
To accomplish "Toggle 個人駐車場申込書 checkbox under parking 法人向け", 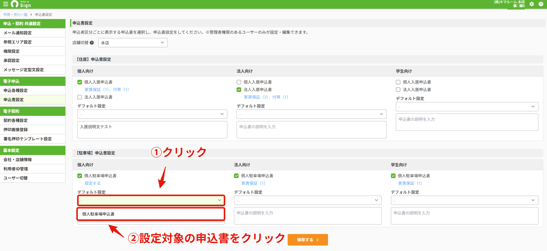I will click(x=236, y=176).
